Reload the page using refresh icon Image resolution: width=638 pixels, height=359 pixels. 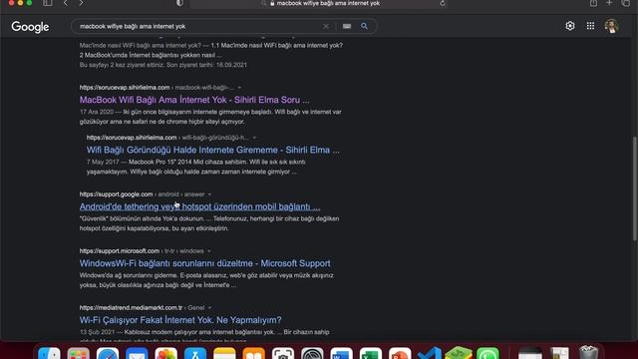pyautogui.click(x=443, y=3)
